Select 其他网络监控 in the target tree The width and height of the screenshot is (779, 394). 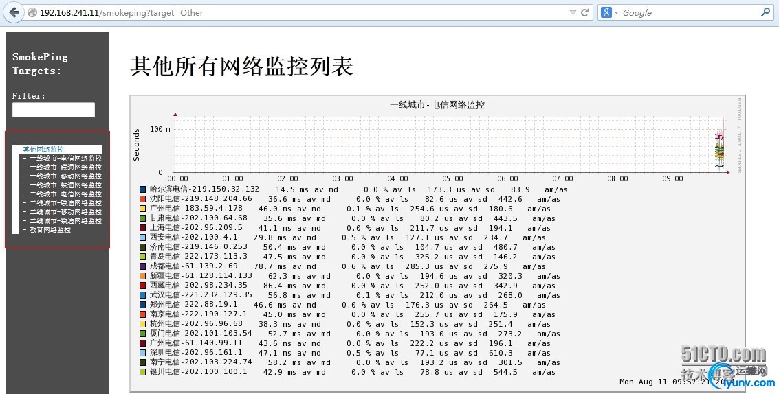[43, 149]
